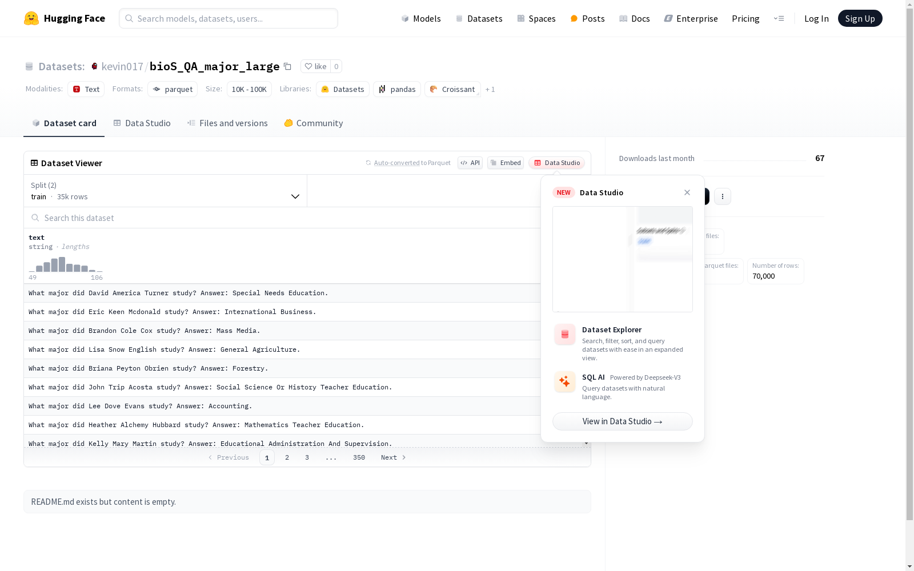Select the Croissant library tag
Viewport: 914px width, 571px height.
click(452, 89)
